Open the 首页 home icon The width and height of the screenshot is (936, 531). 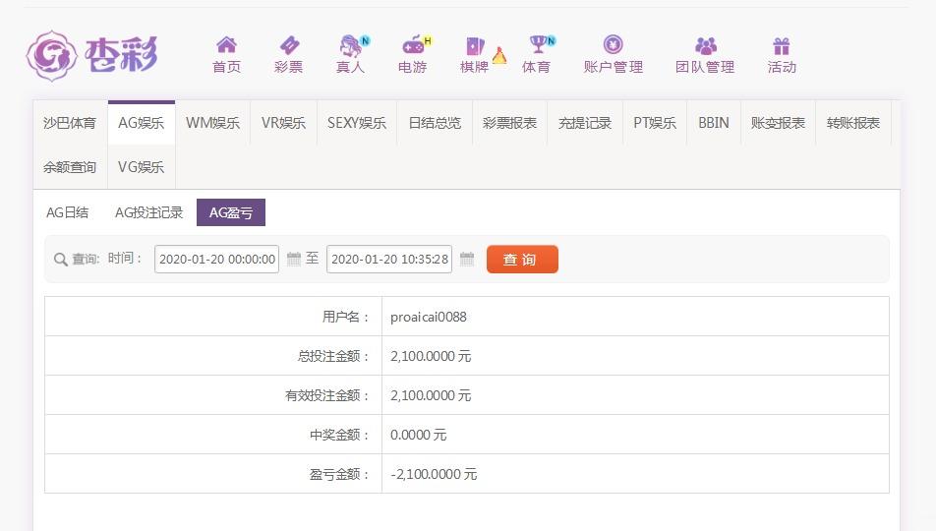point(226,45)
